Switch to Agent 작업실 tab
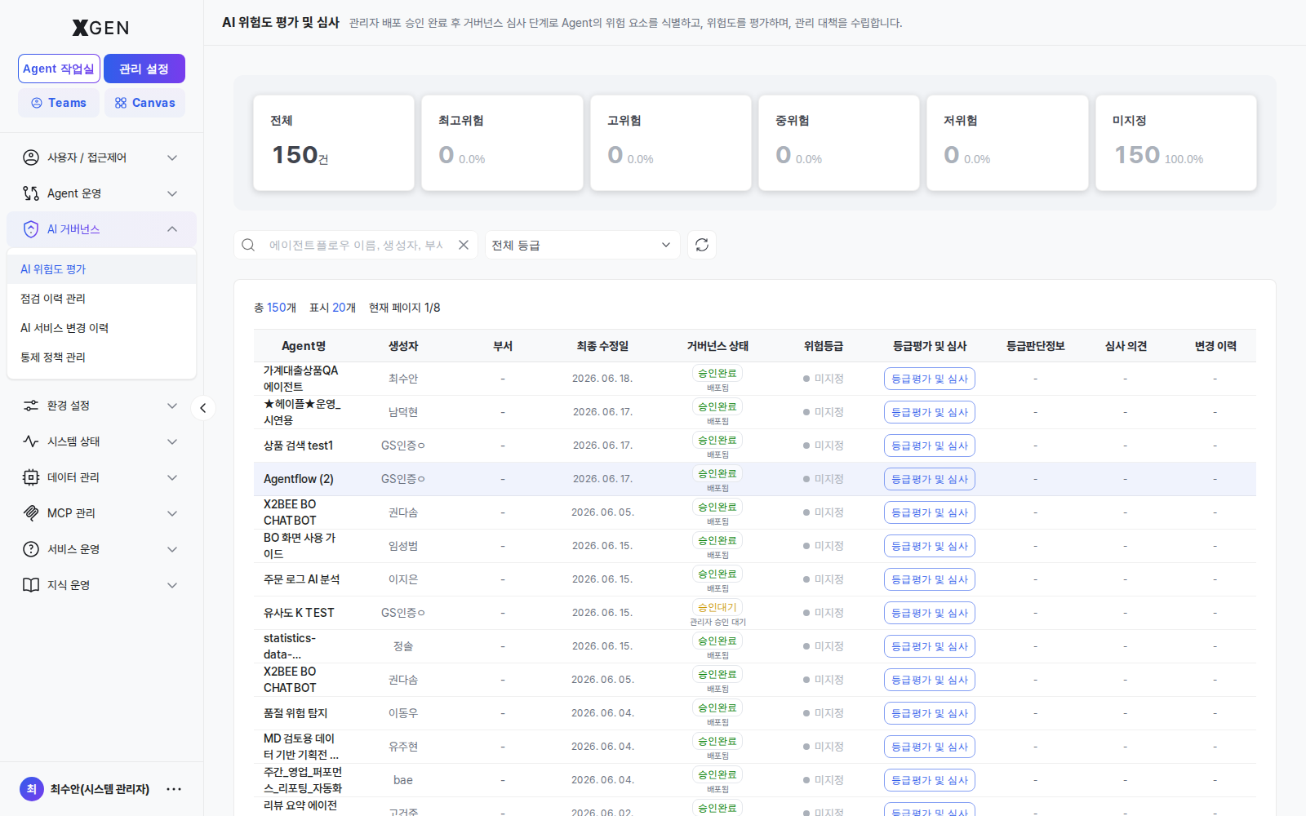The height and width of the screenshot is (816, 1306). (59, 69)
